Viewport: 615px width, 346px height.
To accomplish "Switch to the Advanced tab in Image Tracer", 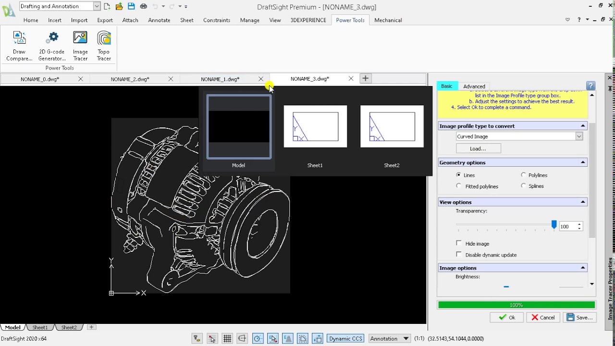I will click(474, 86).
